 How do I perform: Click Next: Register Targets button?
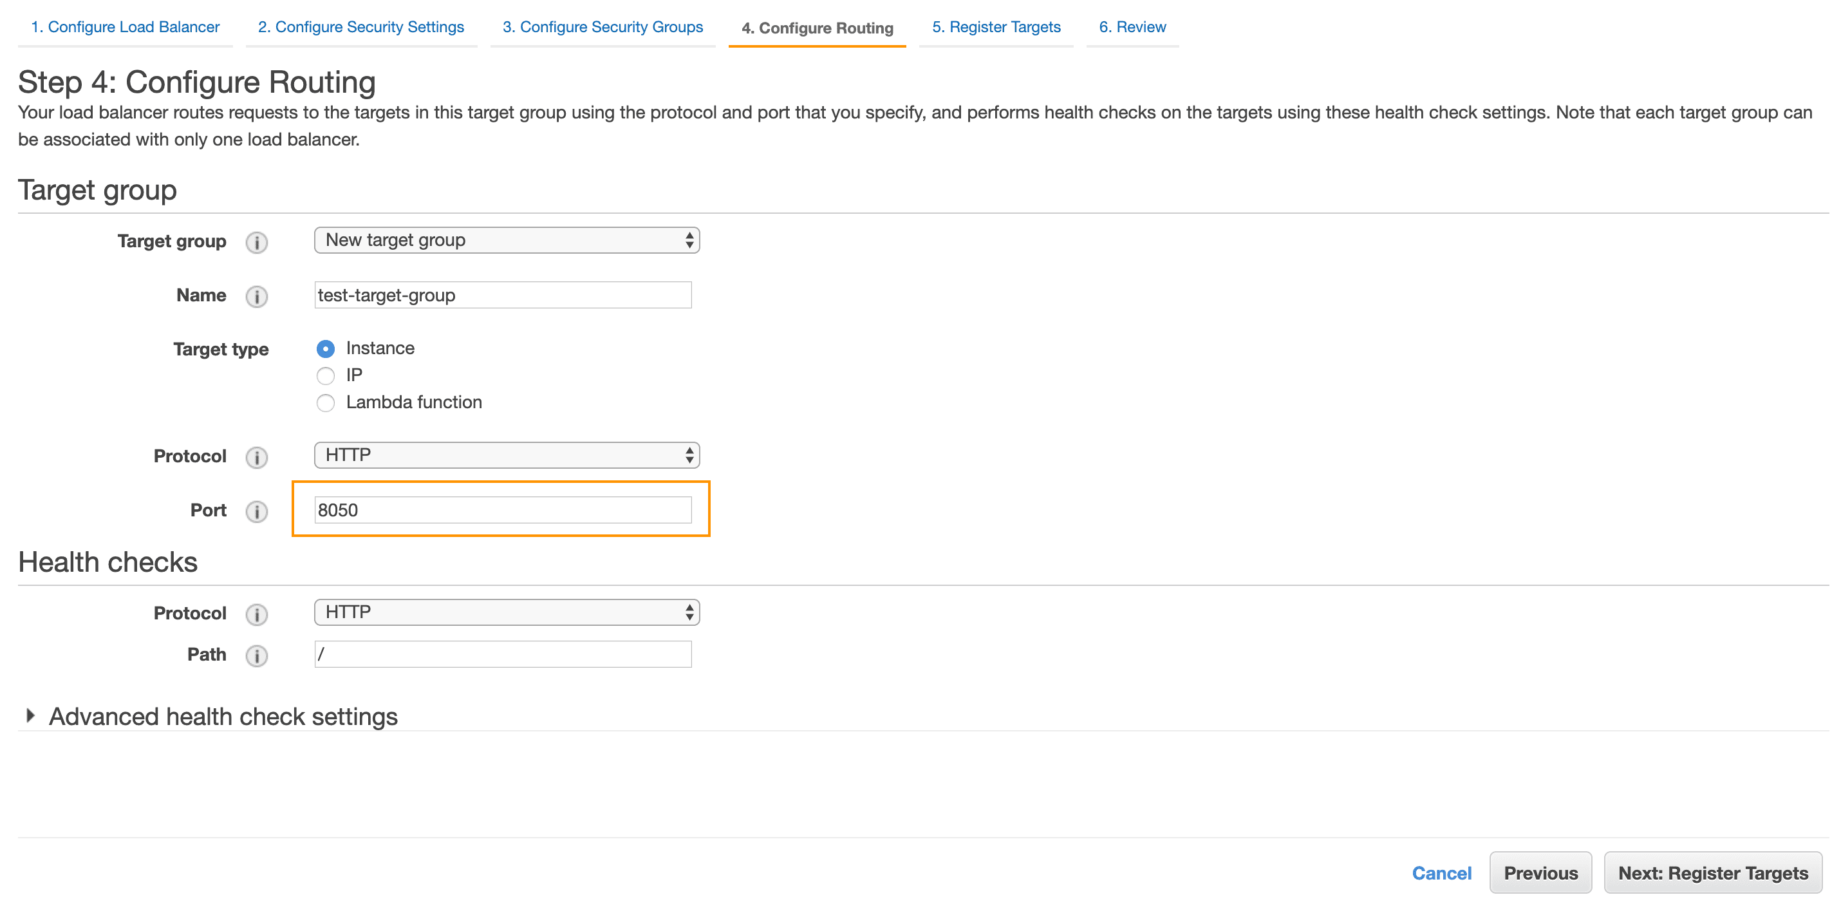(x=1713, y=873)
